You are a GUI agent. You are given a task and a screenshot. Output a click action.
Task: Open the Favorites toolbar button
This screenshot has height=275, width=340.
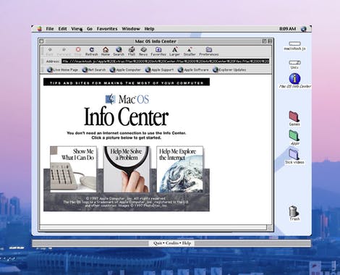tap(158, 51)
